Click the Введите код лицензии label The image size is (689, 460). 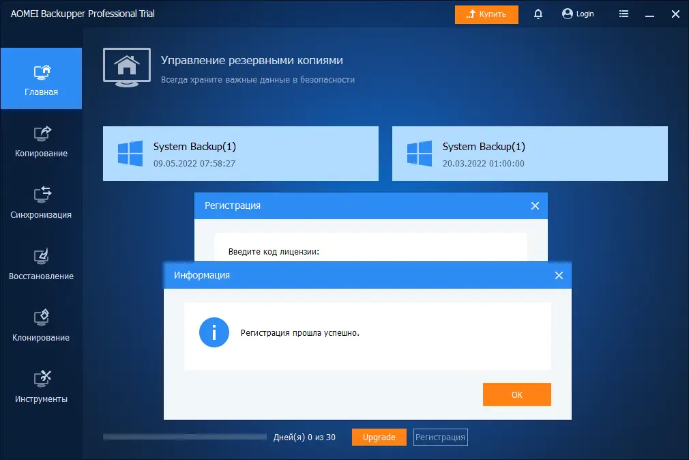coord(274,252)
